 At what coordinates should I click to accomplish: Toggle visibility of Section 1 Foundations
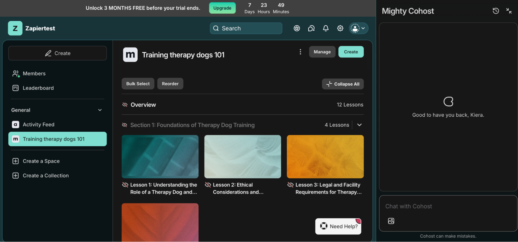point(124,125)
